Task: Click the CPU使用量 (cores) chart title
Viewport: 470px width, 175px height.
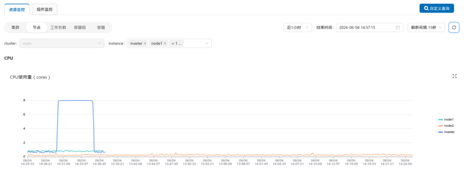Action: coord(30,77)
